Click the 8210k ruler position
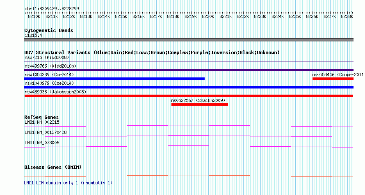This screenshot has width=365, height=195. [x=34, y=16]
